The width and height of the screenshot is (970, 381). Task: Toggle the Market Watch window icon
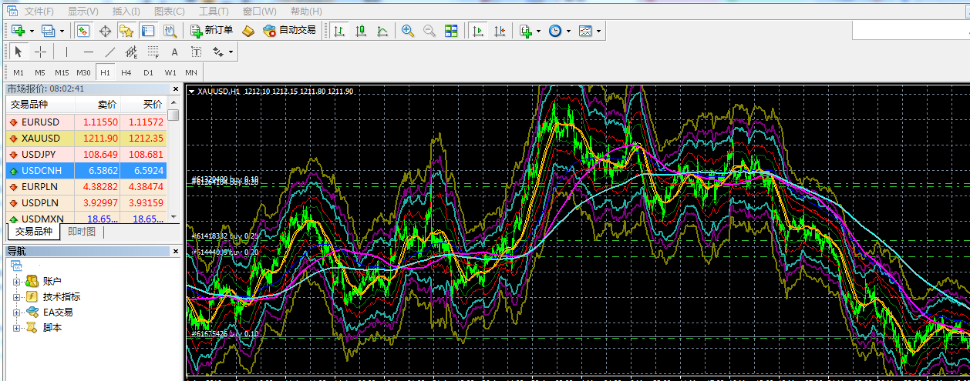[83, 31]
